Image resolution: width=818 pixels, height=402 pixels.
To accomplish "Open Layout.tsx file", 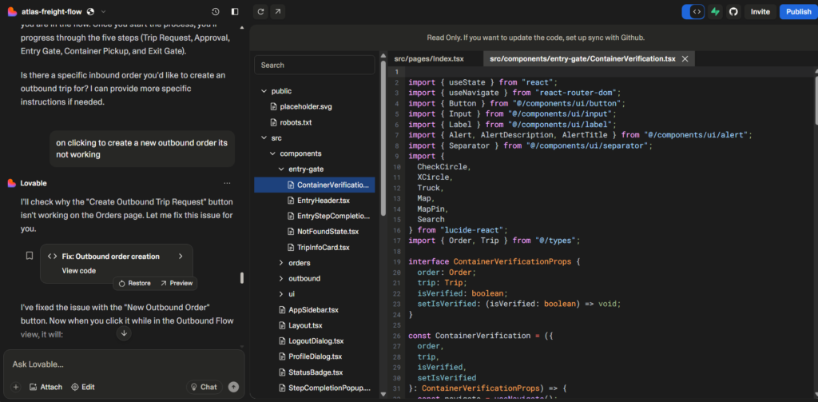I will 305,325.
